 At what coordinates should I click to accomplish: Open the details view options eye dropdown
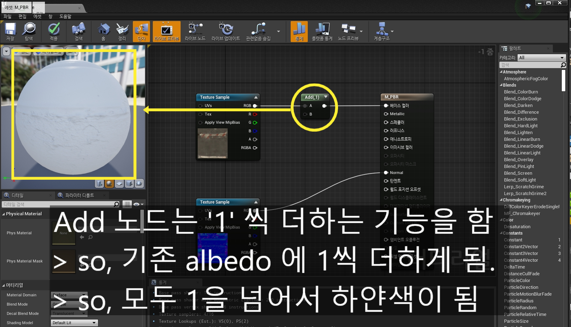(138, 204)
